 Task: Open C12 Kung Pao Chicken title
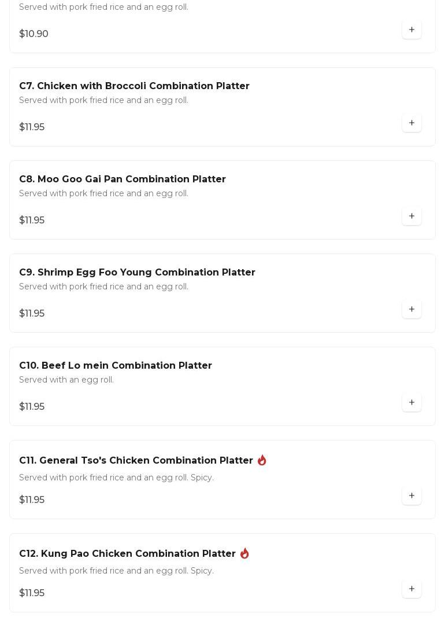pyautogui.click(x=127, y=553)
